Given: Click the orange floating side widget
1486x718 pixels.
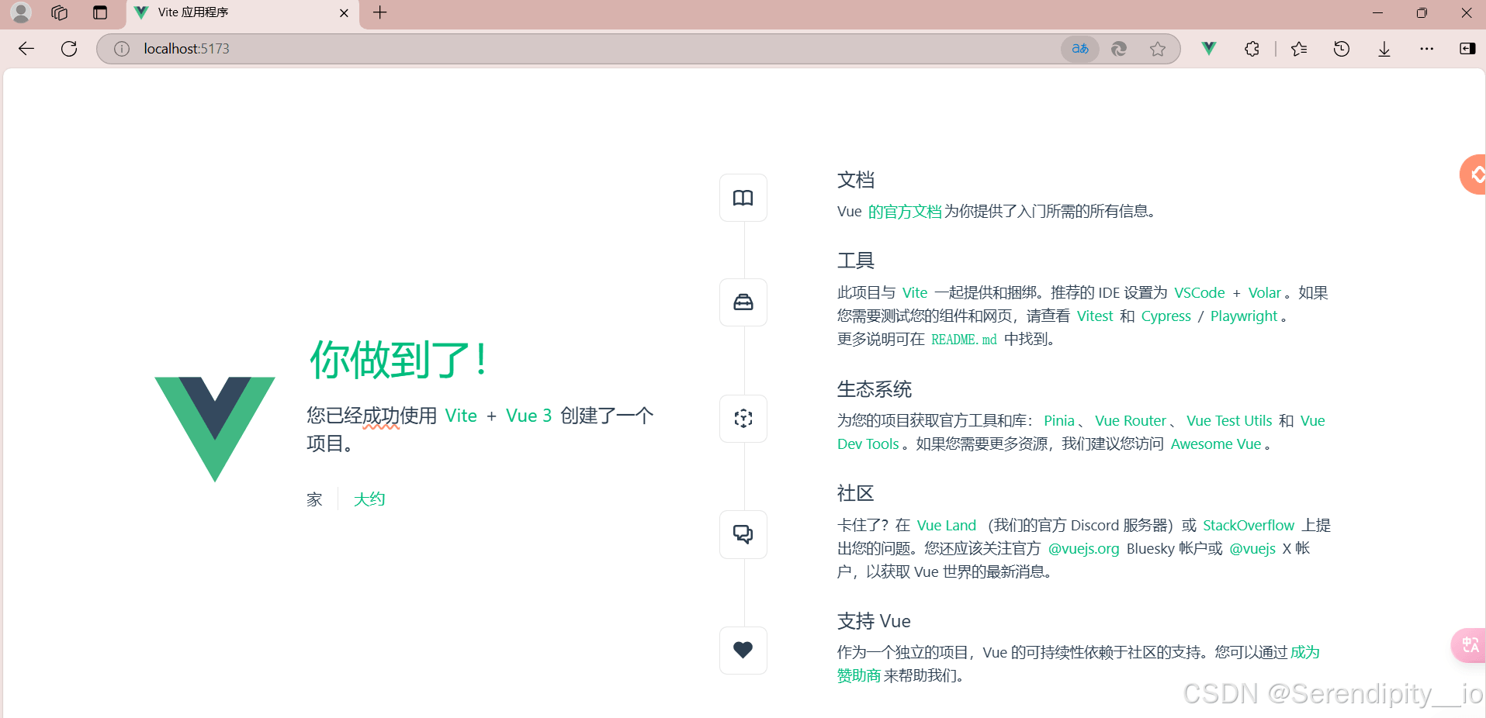Looking at the screenshot, I should click(x=1474, y=174).
